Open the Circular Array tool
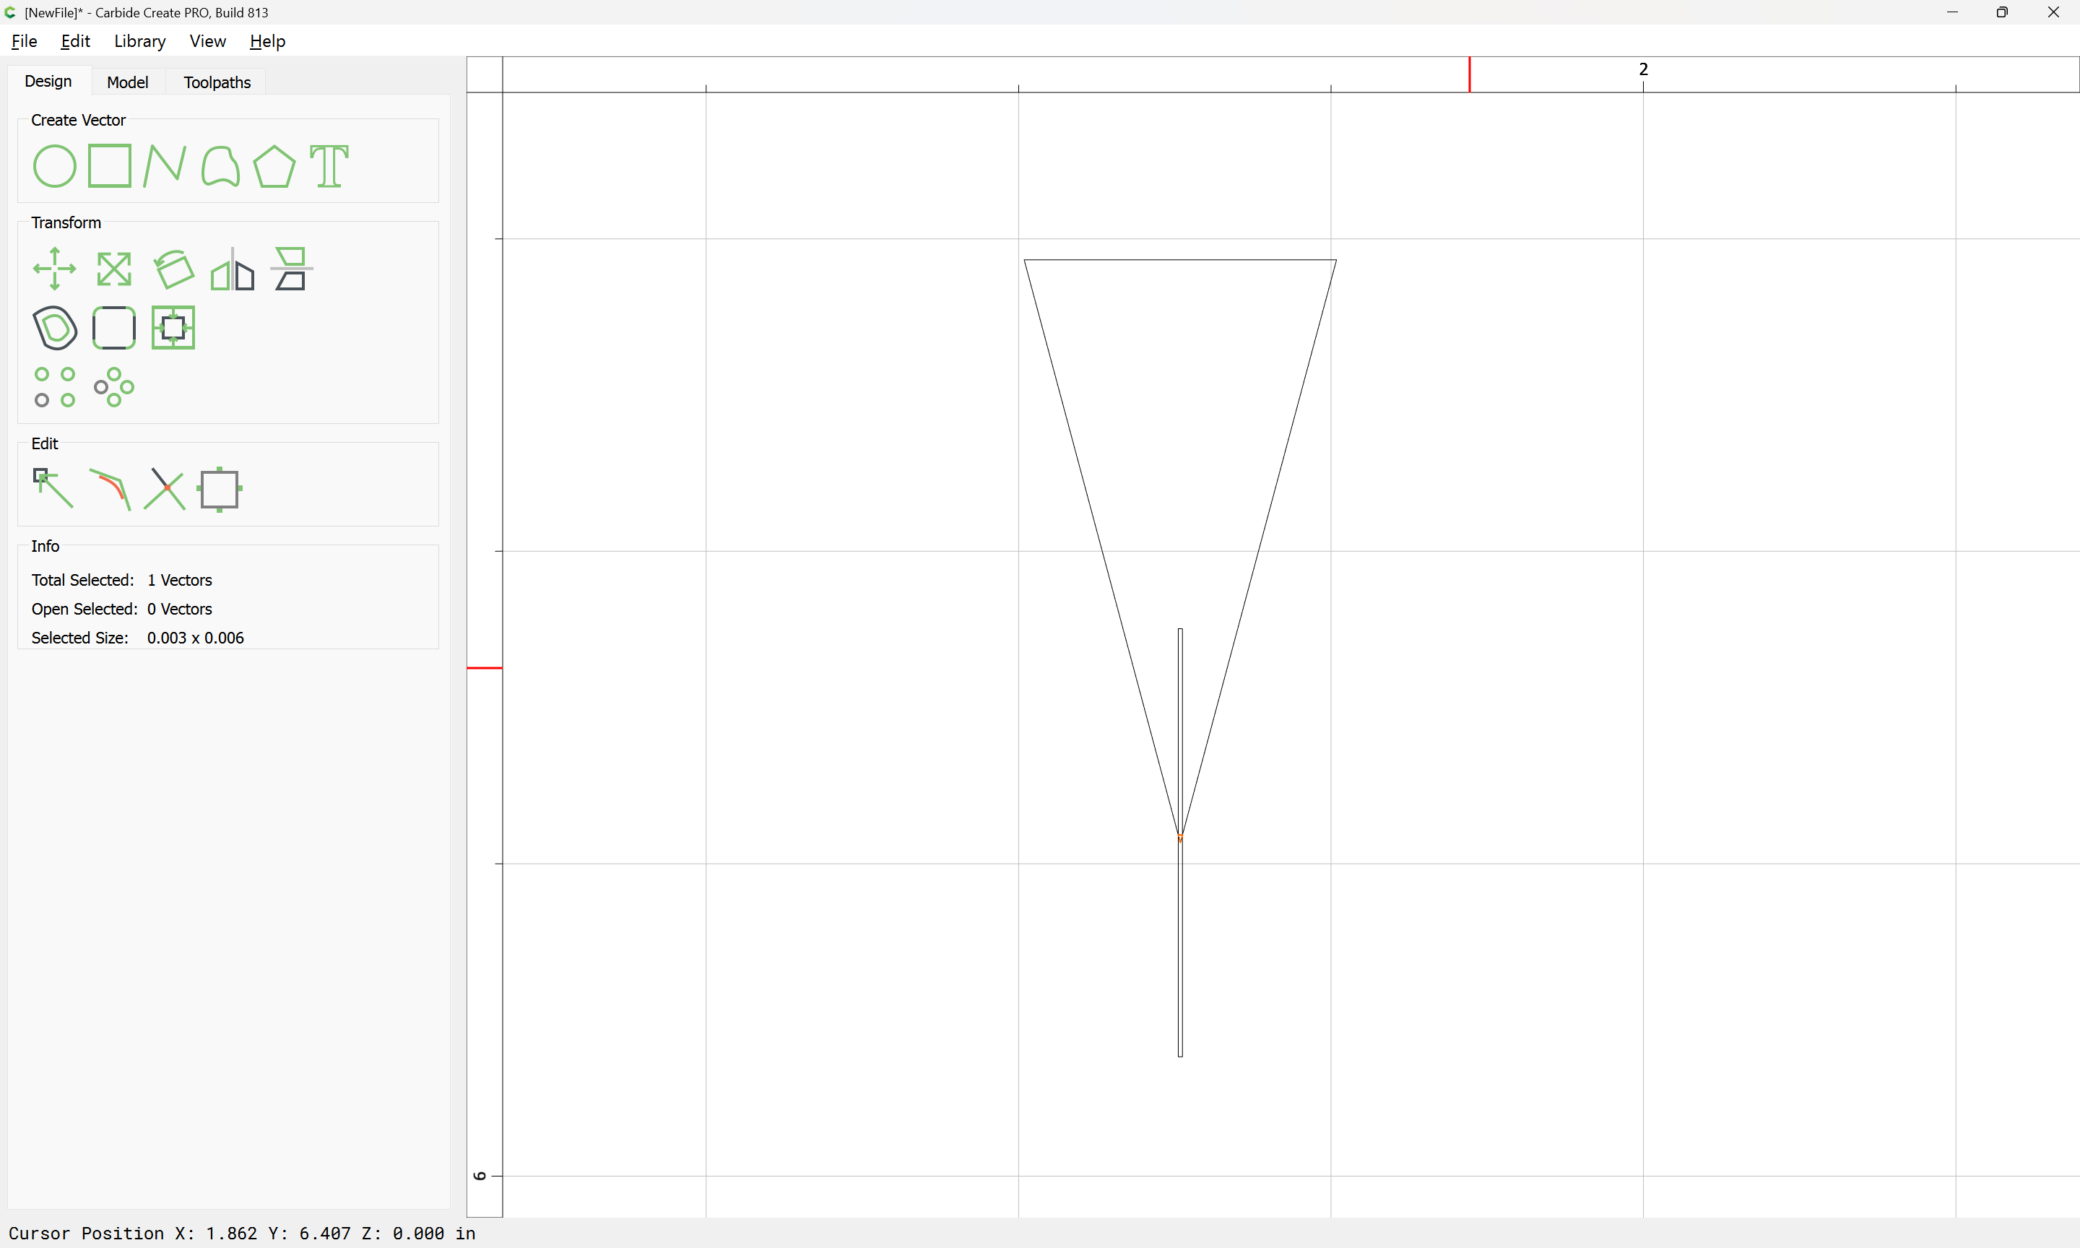 point(113,387)
